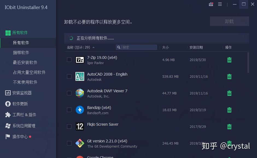Click the 539.83 MB size value
The height and width of the screenshot is (158, 257).
170,77
